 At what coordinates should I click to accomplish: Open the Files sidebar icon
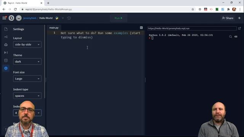[6, 29]
